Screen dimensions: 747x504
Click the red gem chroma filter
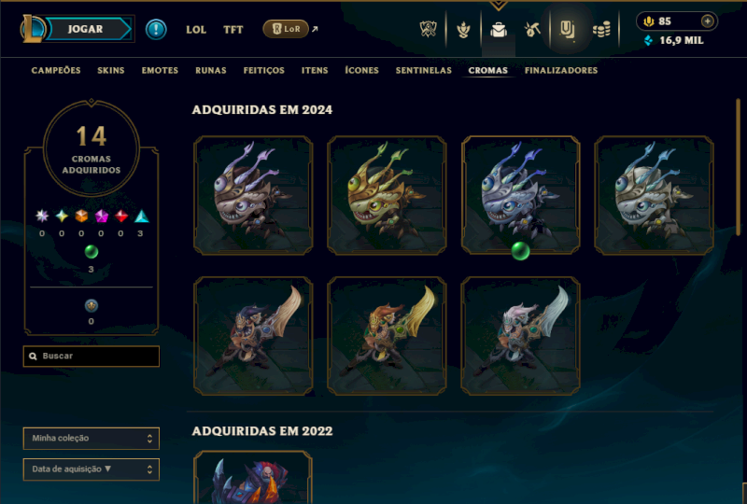click(121, 217)
